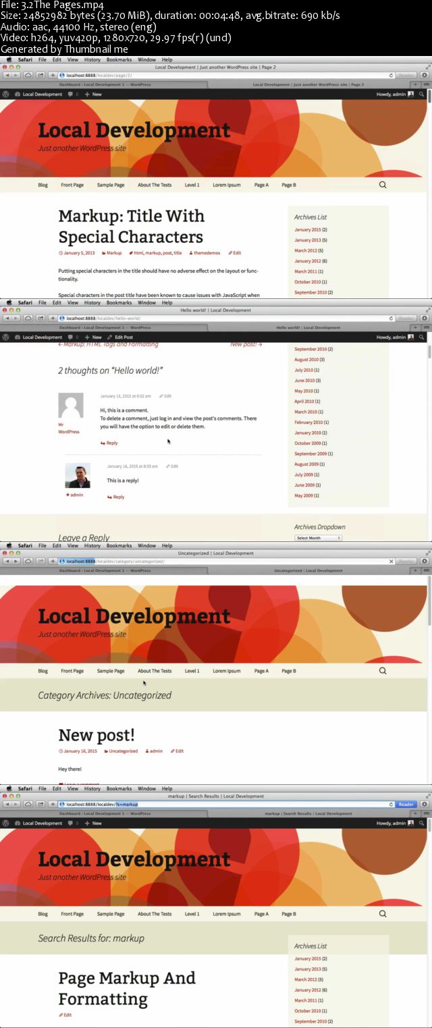The image size is (432, 1028).
Task: Click the Share icon in the Hello world! window toolbar
Action: [40, 318]
